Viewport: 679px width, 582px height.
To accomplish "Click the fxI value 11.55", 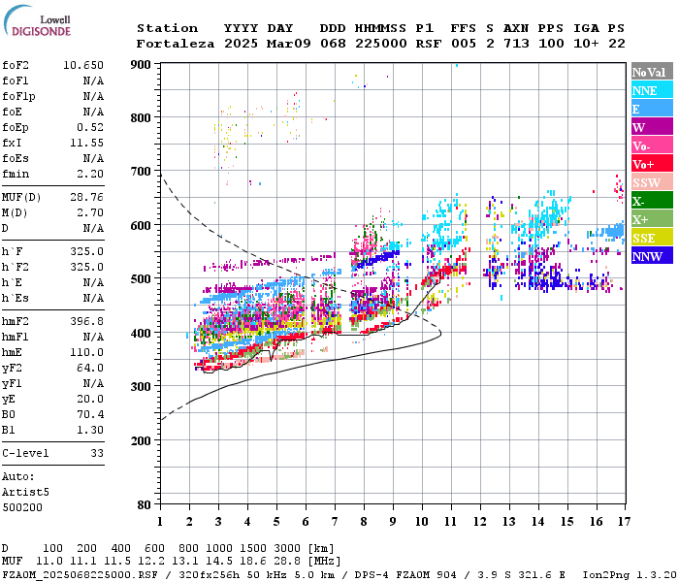I will click(86, 143).
